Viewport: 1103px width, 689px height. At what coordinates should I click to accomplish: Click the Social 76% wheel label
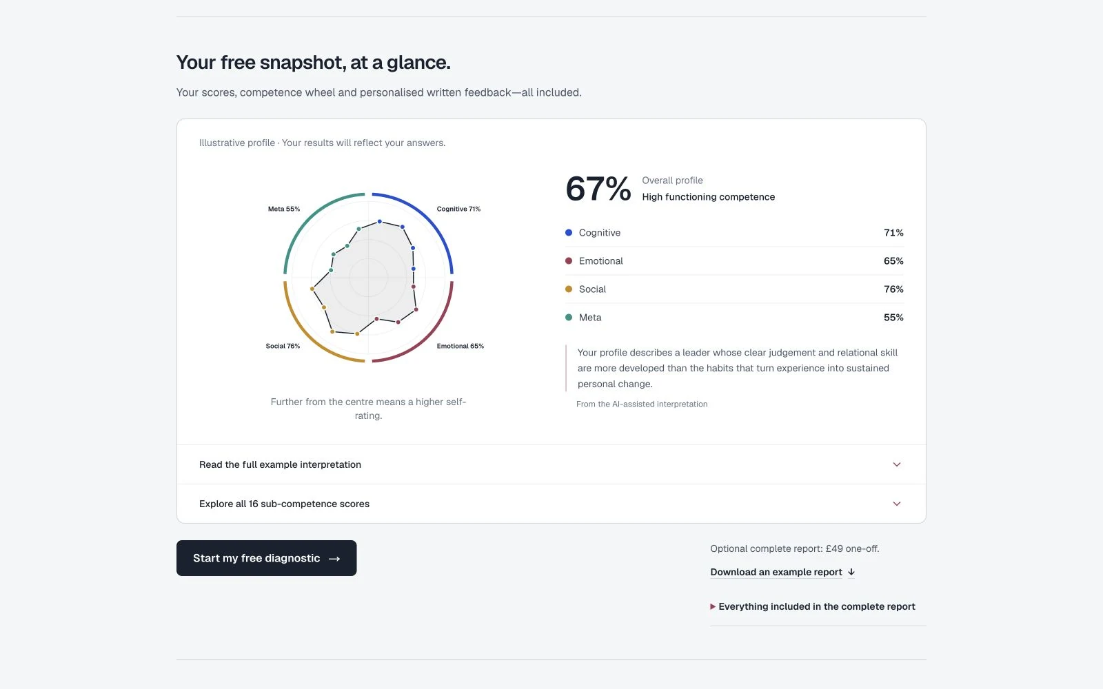(x=283, y=346)
